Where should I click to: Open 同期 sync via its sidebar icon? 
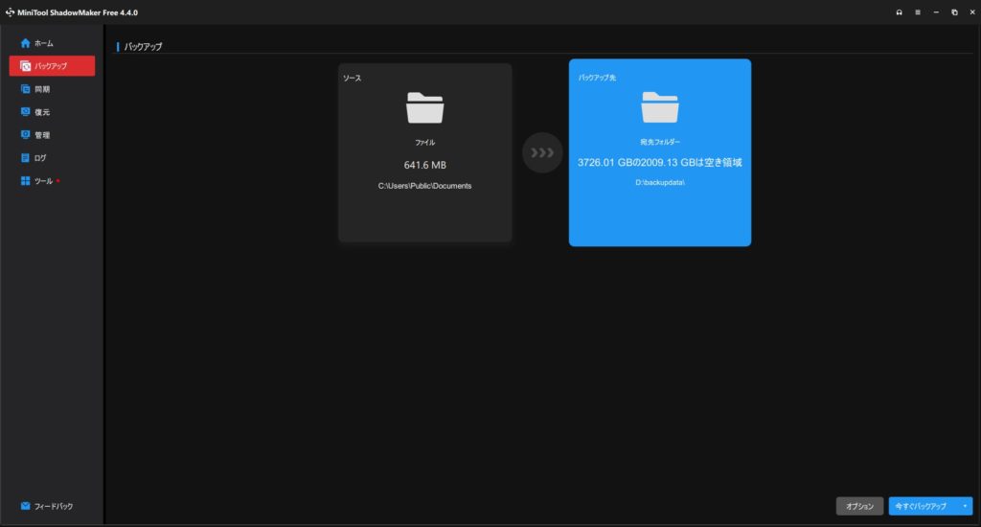(26, 89)
